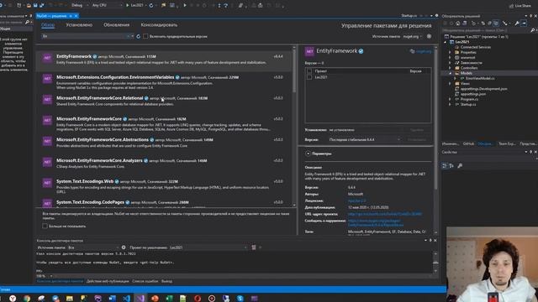
Task: Close the NuGet solution document tab
Action: [x=76, y=16]
